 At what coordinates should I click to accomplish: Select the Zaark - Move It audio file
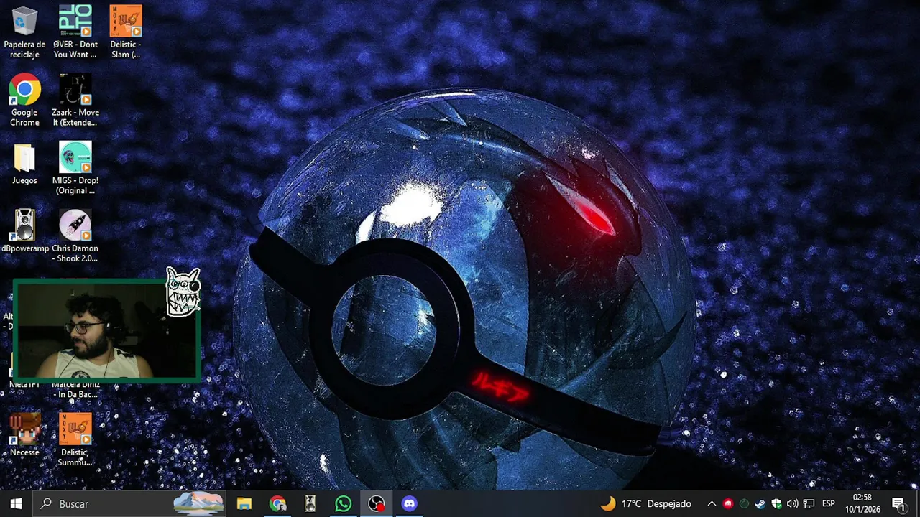pos(75,100)
